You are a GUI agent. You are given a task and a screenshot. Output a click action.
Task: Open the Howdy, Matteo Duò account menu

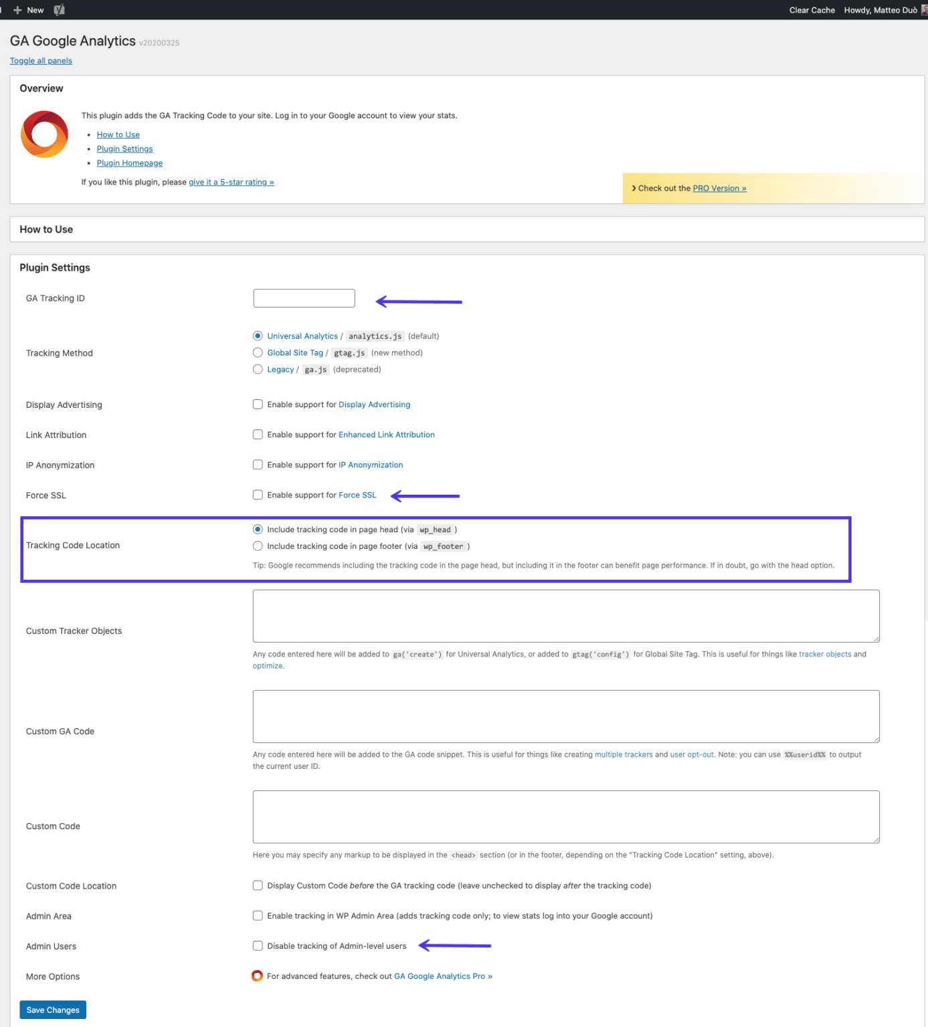point(880,10)
